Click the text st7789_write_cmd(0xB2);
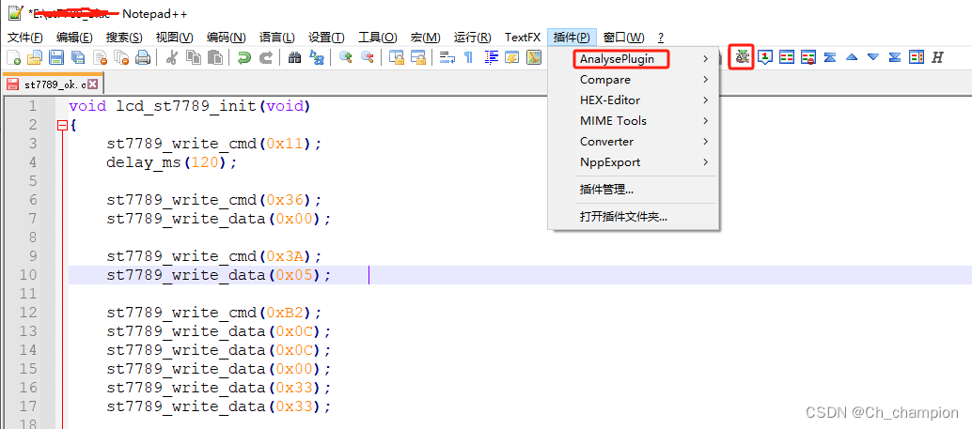The image size is (972, 429). pyautogui.click(x=214, y=313)
